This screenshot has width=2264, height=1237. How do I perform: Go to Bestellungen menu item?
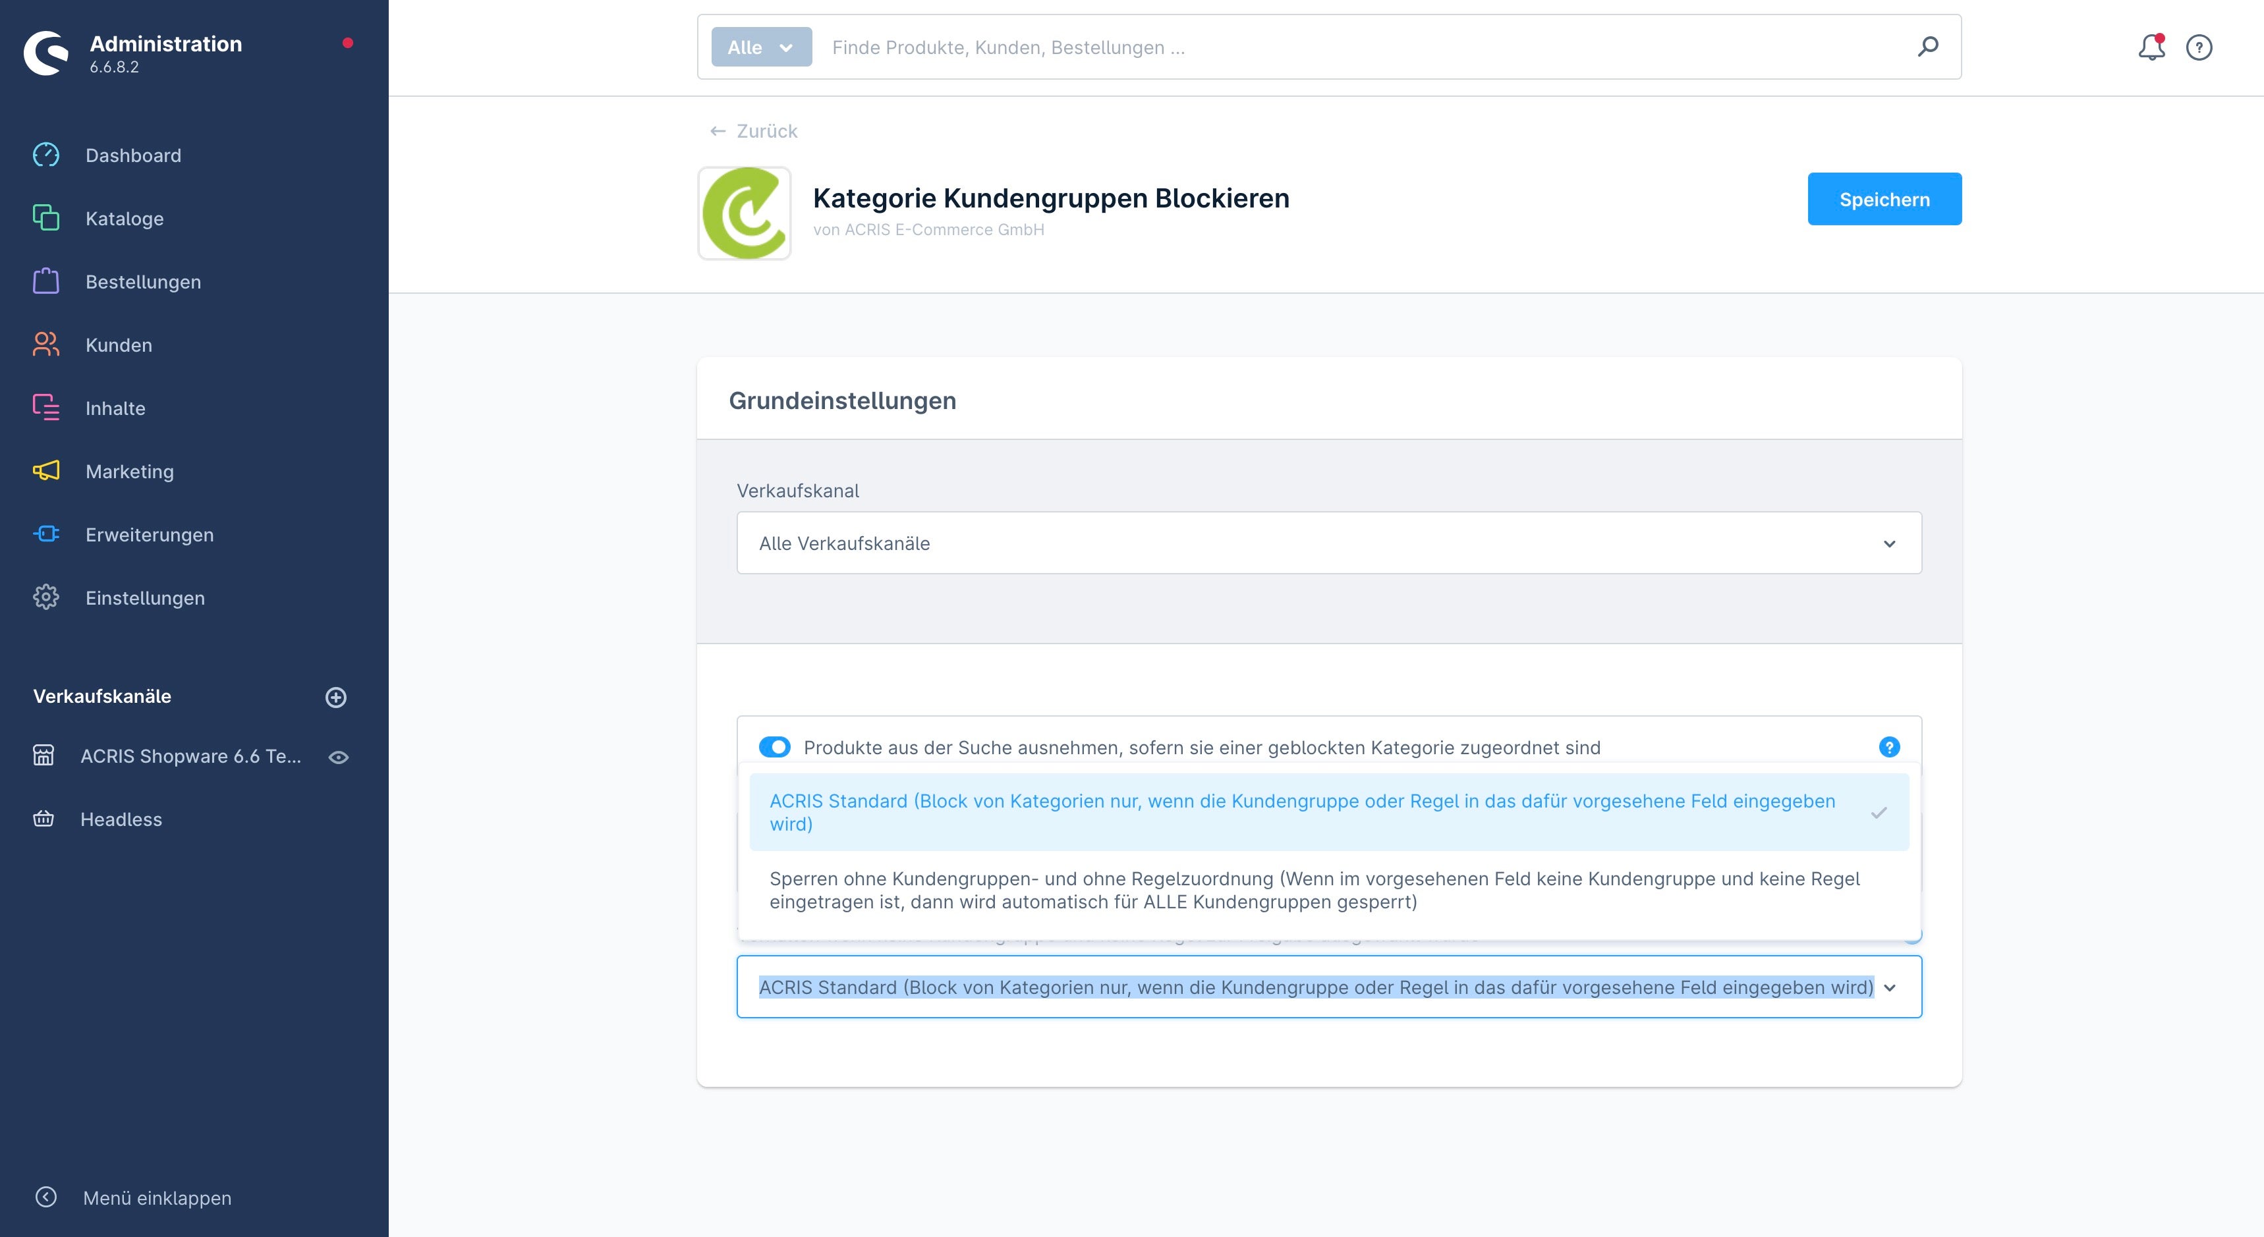click(143, 282)
